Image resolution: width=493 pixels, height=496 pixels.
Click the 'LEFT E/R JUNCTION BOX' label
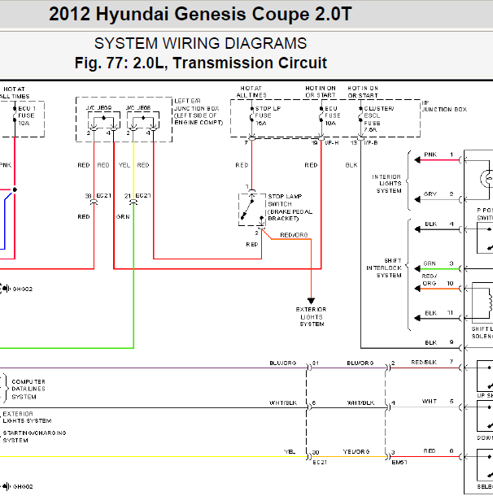click(199, 111)
